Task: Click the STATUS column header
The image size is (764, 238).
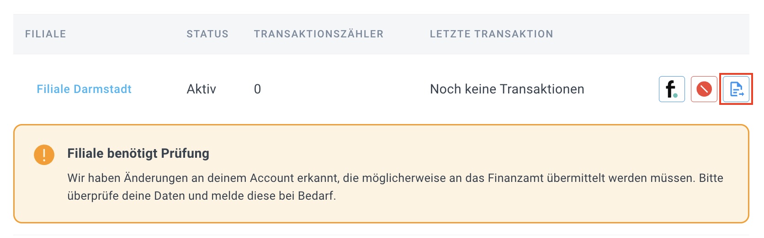Action: tap(207, 34)
